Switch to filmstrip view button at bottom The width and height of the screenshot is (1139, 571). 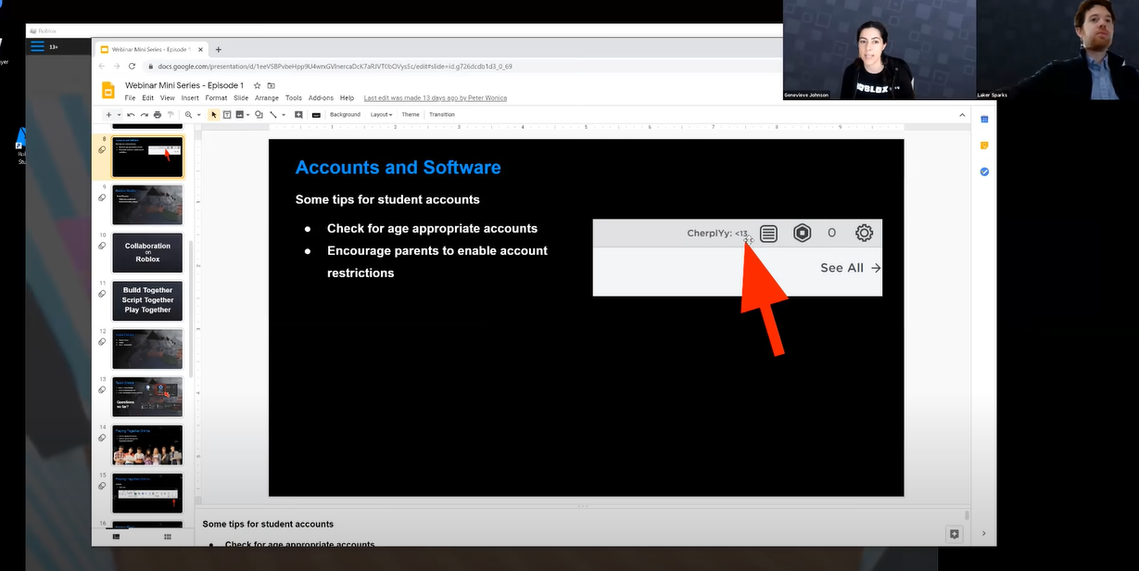tap(116, 536)
